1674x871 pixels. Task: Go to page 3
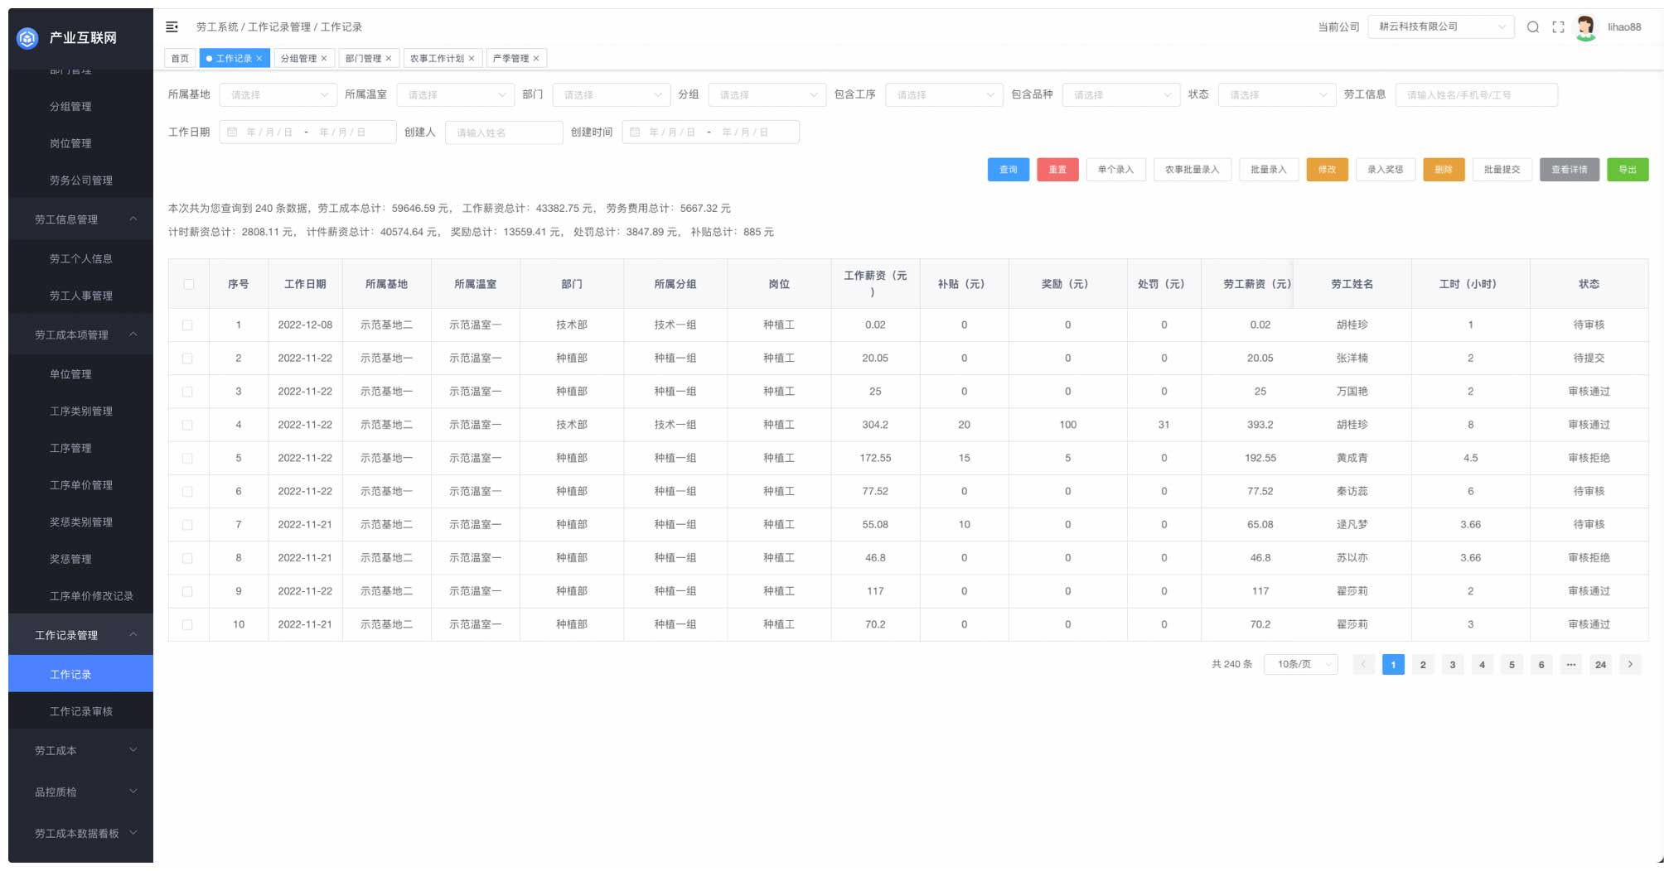[1452, 665]
